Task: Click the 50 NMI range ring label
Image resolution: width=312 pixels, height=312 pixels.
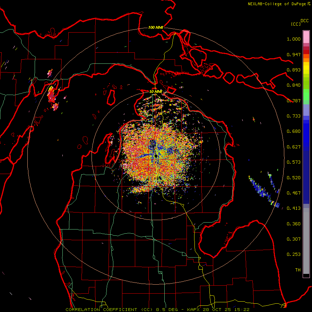Action: [x=156, y=92]
